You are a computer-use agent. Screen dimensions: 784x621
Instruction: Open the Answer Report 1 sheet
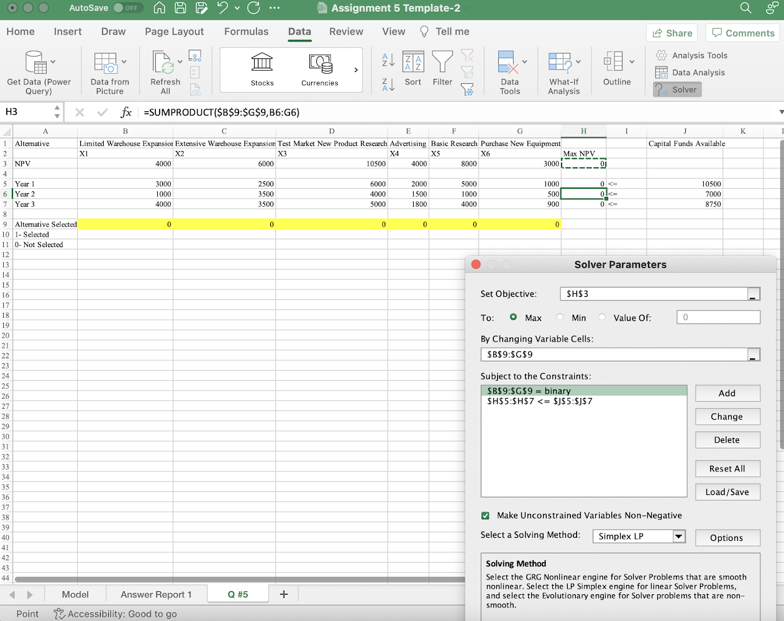157,594
